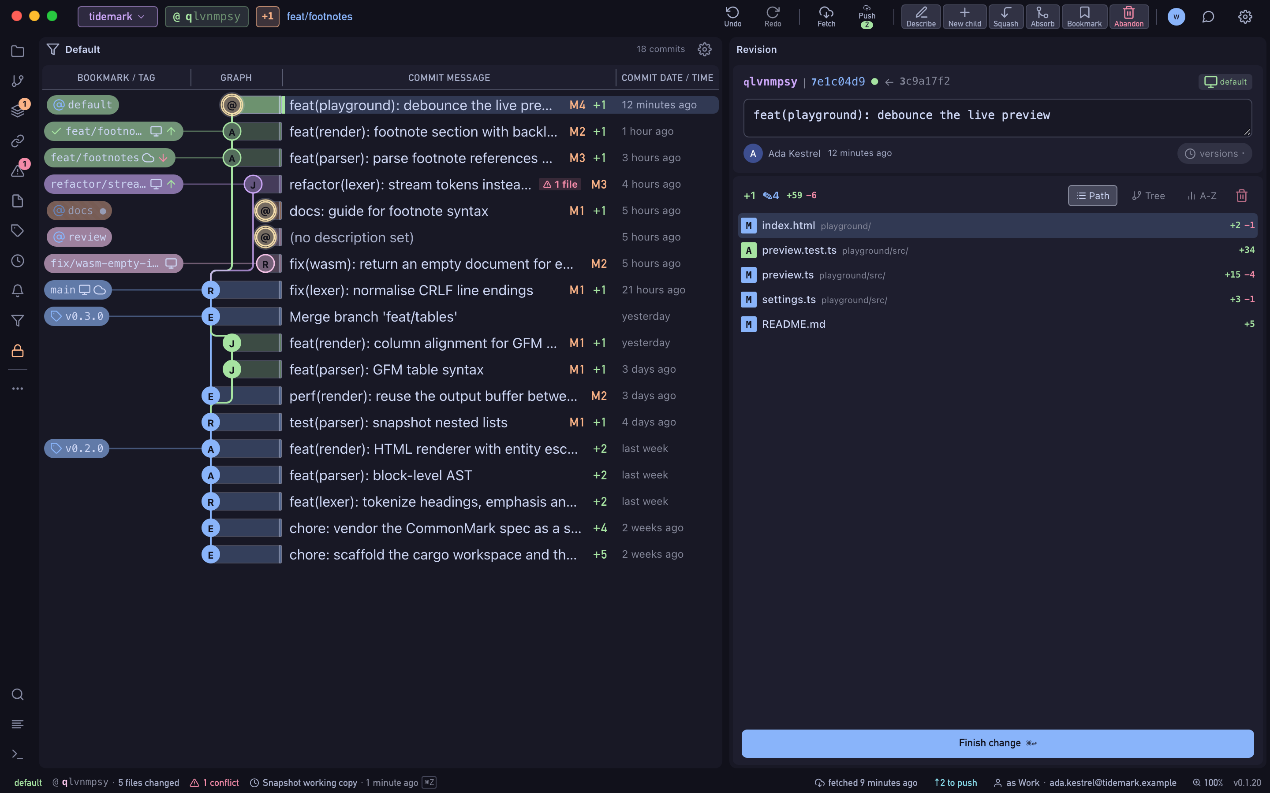The height and width of the screenshot is (793, 1270).
Task: Click the Redo toolbar icon
Action: 773,17
